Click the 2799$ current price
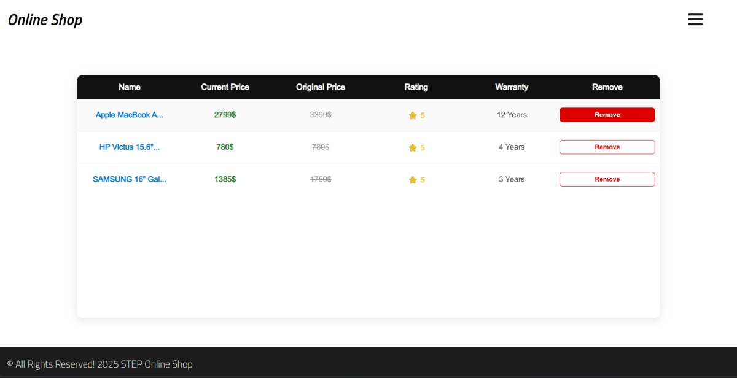737x378 pixels. 225,115
